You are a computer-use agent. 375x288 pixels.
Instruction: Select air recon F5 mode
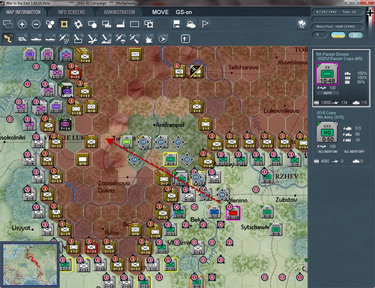click(x=64, y=38)
